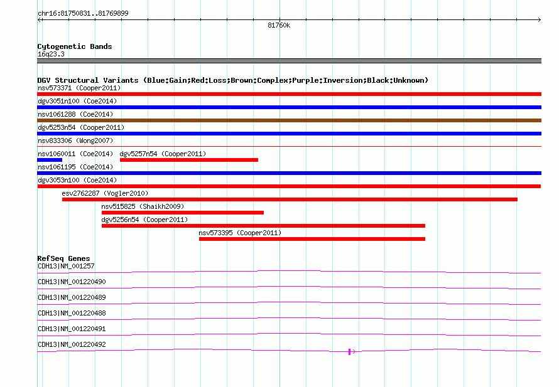The width and height of the screenshot is (559, 387).
Task: Click the chr16:81750831..81769899 coordinate label
Action: coord(83,13)
